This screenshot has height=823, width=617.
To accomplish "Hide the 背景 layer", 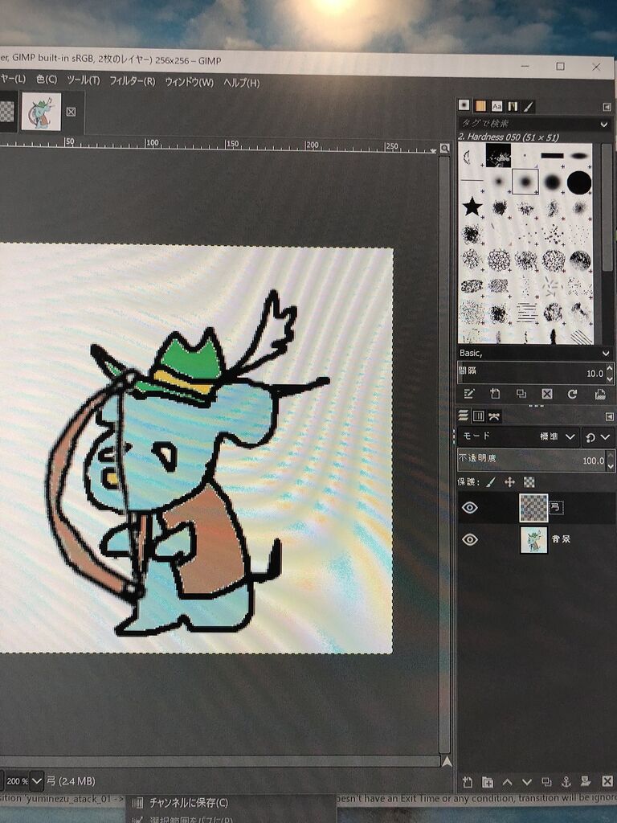I will [469, 539].
